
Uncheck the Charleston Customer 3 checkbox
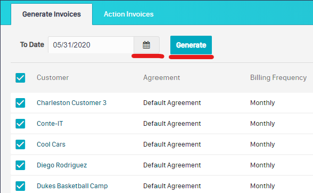[x=20, y=103]
